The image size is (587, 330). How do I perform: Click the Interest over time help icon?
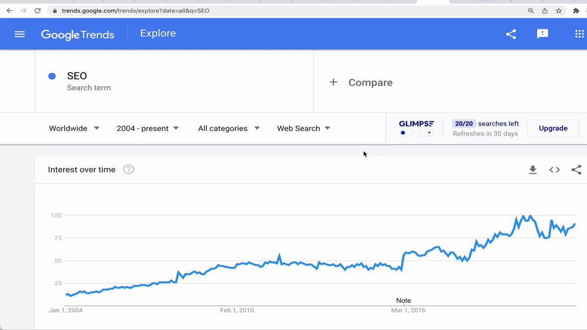coord(129,170)
